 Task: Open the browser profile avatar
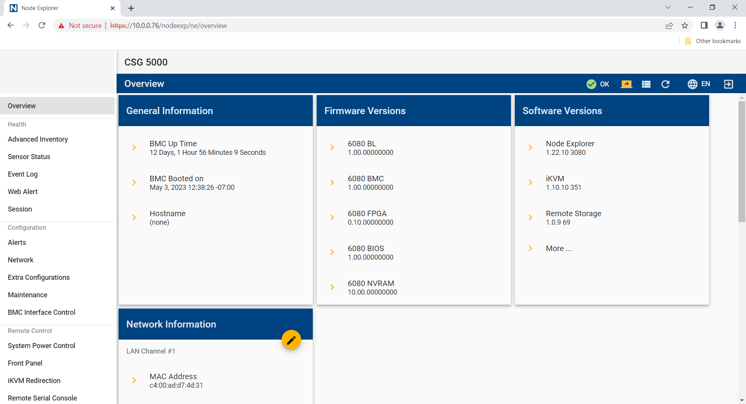click(x=720, y=25)
